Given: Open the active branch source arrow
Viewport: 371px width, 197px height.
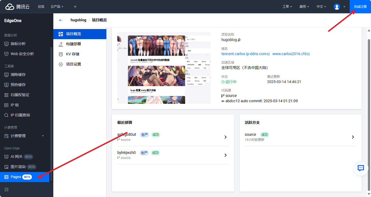Looking at the screenshot, I should point(353,137).
